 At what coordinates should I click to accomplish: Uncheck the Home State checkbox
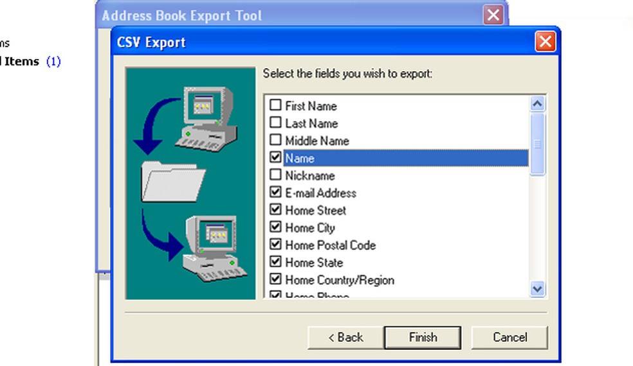click(275, 262)
